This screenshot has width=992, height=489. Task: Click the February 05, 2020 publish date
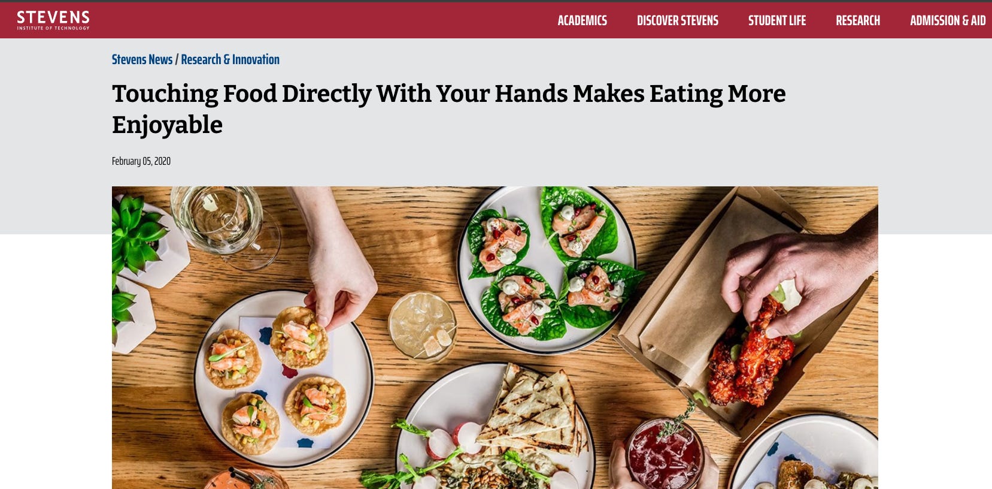click(x=141, y=161)
